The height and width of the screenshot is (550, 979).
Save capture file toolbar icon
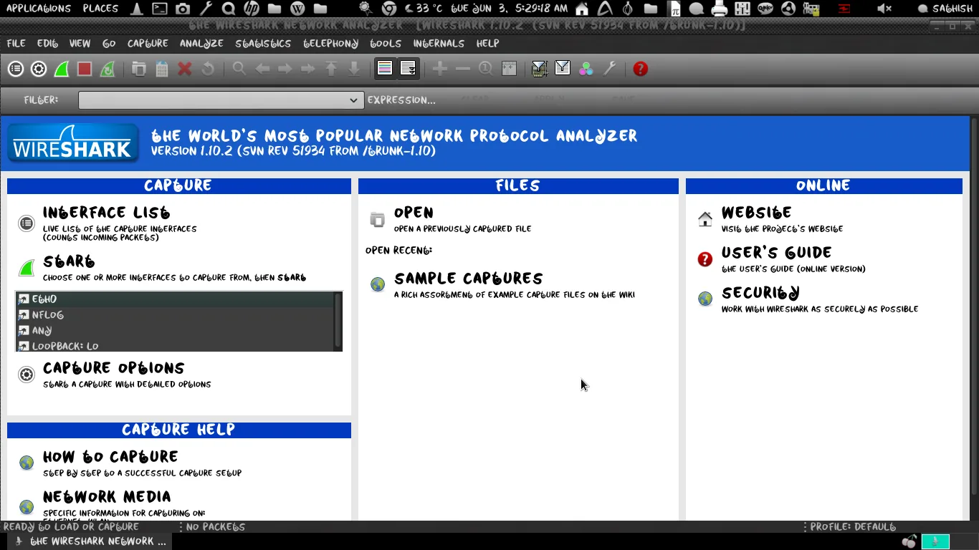click(x=162, y=69)
